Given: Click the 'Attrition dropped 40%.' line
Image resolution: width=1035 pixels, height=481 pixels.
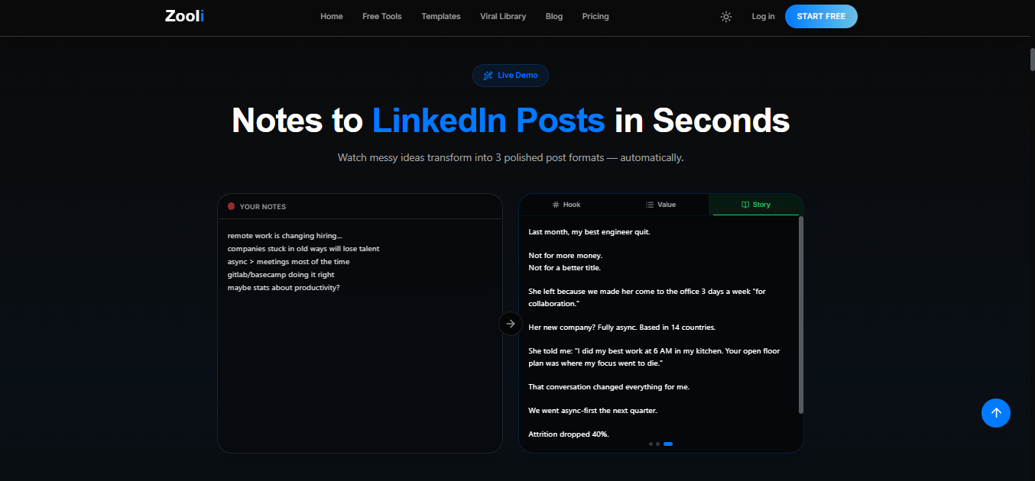Looking at the screenshot, I should click(569, 434).
